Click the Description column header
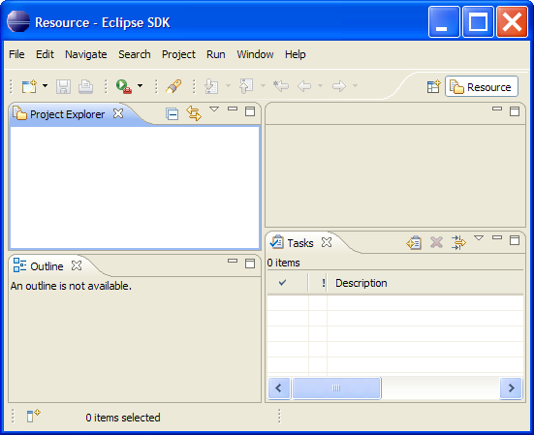 tap(425, 283)
